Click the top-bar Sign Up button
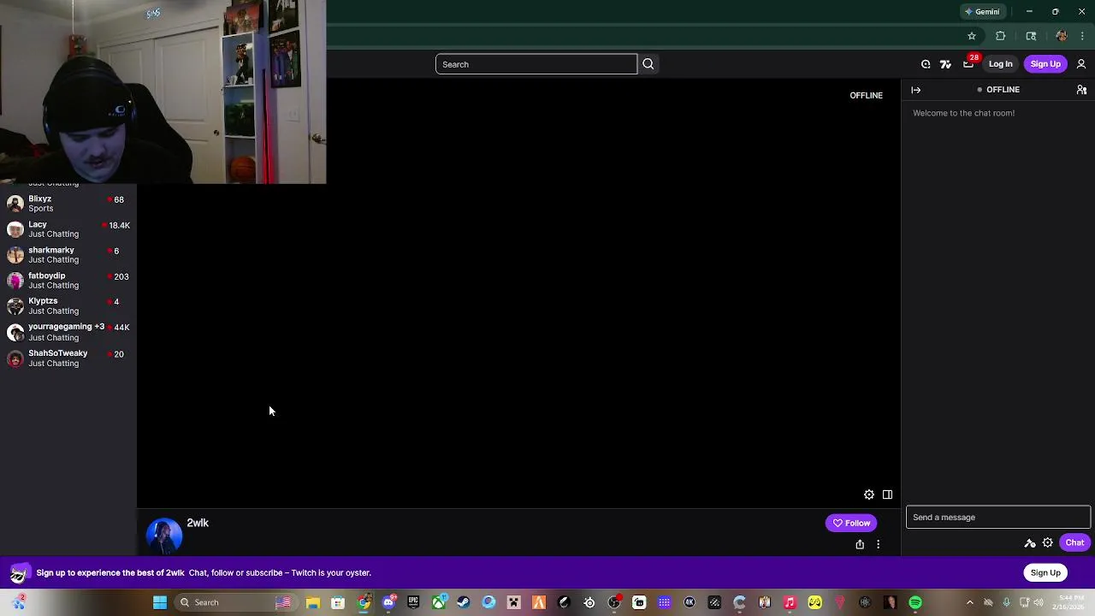Viewport: 1095px width, 616px height. click(1045, 64)
